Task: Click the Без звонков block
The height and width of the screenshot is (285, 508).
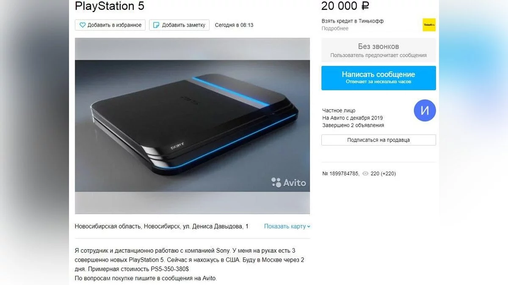Action: (x=378, y=50)
